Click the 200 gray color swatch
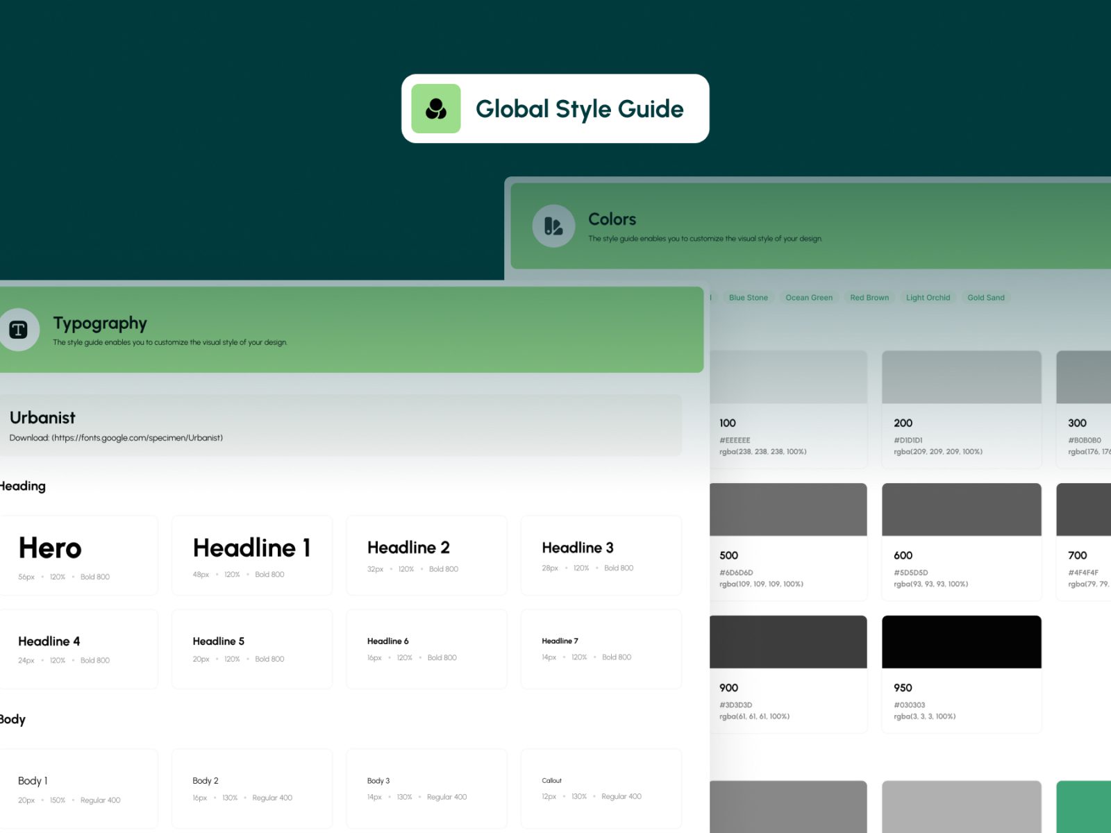The width and height of the screenshot is (1111, 833). pyautogui.click(x=962, y=377)
